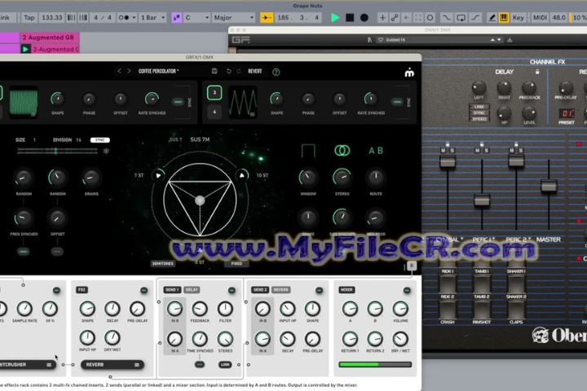The width and height of the screenshot is (587, 391).
Task: Toggle the FX2 section power switch
Action: click(x=143, y=290)
